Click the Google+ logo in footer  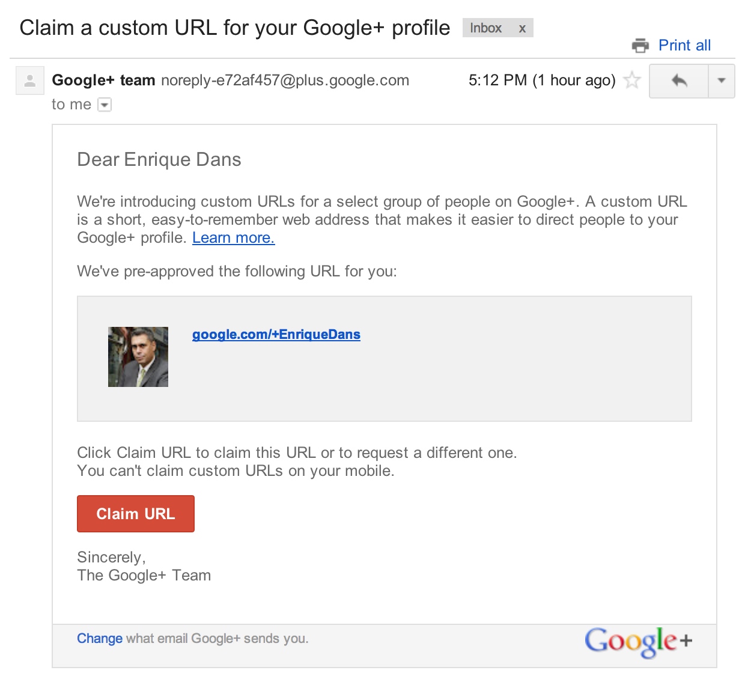638,642
